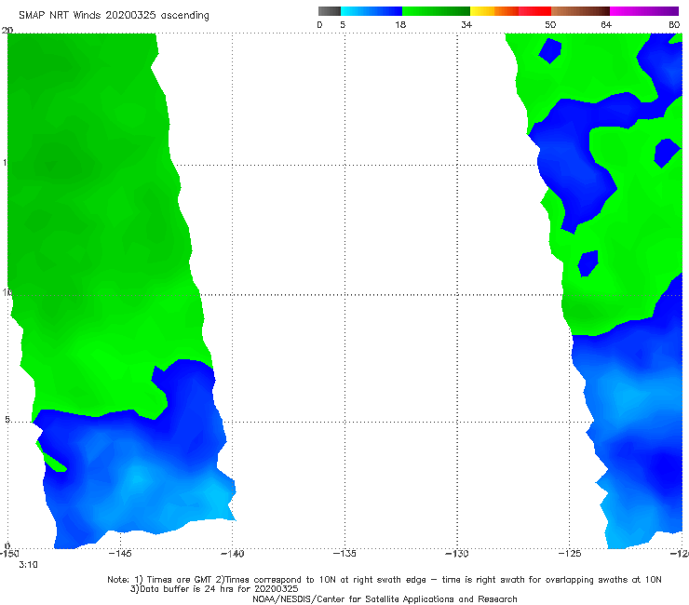This screenshot has width=689, height=605.
Task: Click the color bar label '50'
Action: point(550,24)
